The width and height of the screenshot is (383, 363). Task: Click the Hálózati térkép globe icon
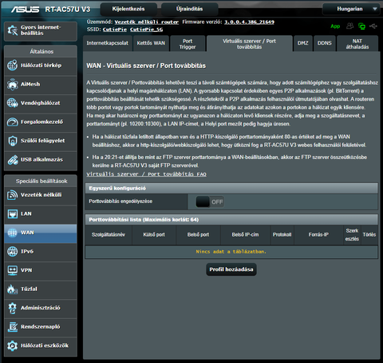12,66
